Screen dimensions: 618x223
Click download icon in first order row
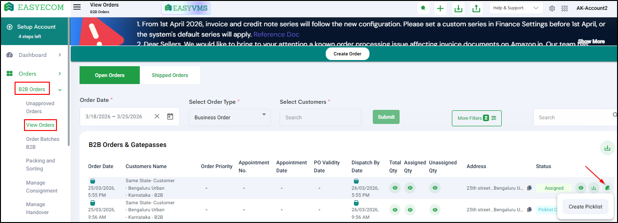(x=594, y=188)
